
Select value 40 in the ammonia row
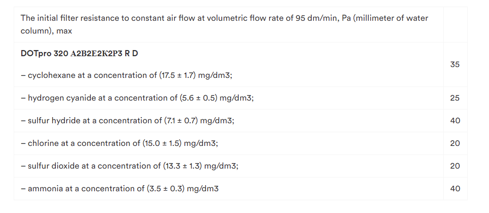point(455,189)
